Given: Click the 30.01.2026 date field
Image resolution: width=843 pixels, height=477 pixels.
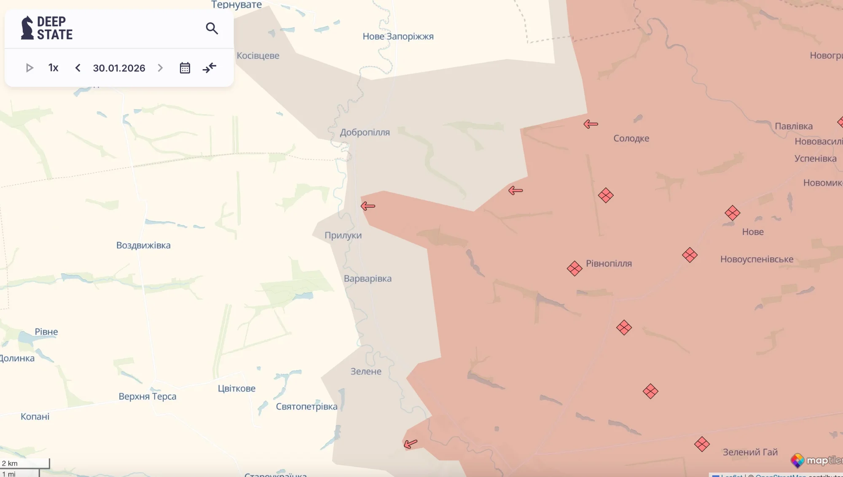Looking at the screenshot, I should [119, 68].
